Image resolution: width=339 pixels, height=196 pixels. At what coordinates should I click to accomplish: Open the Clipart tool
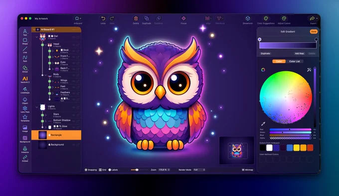coord(25,100)
